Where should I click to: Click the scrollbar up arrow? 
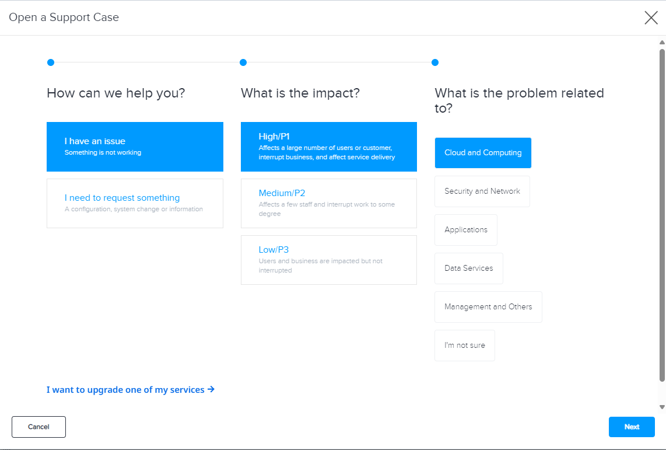point(662,43)
